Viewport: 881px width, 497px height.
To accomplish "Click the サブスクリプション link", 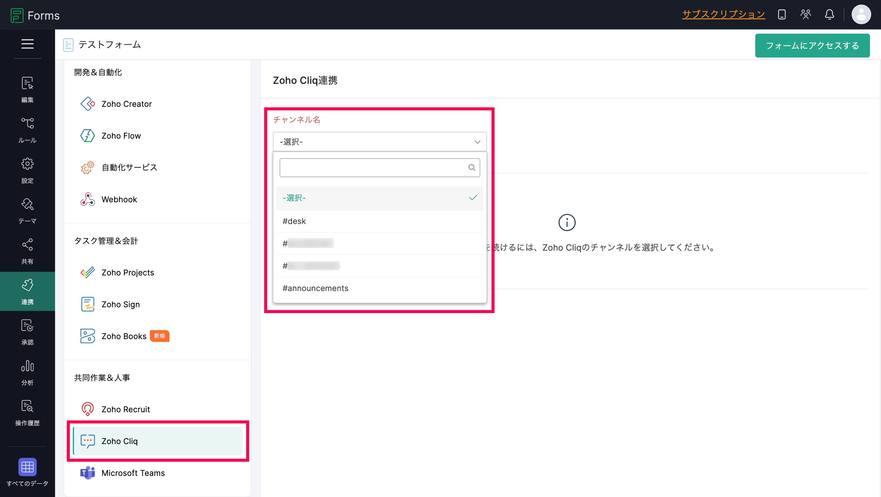I will (x=723, y=14).
